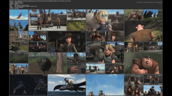
Task: Open large thumbnail of blonde girl with dragon behind
Action: [105, 52]
